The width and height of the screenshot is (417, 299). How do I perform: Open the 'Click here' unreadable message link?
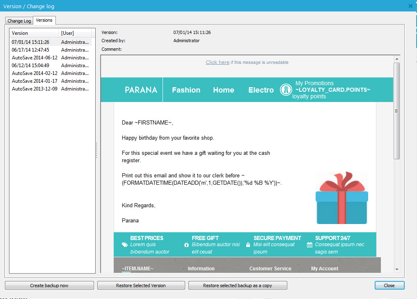coord(217,62)
